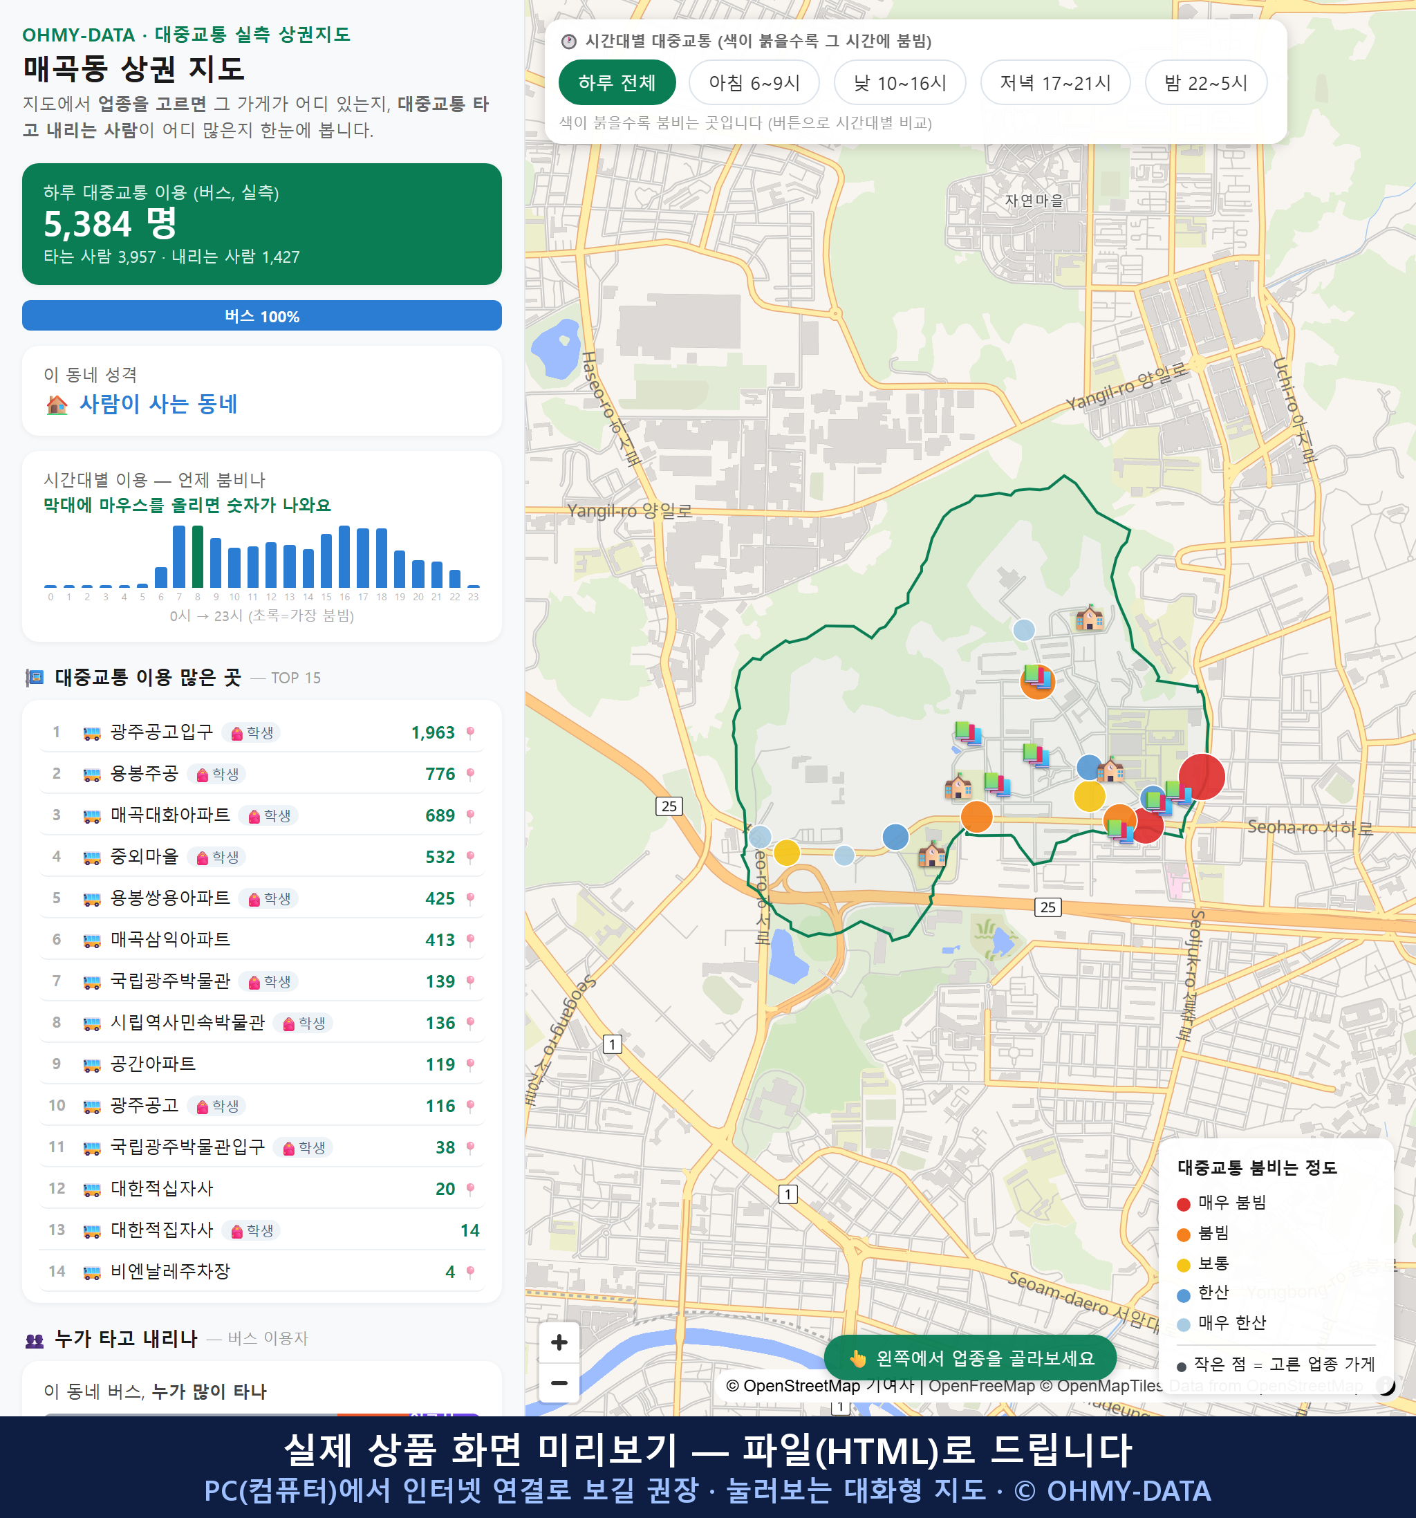
Task: Click the 버스 100% blue bar
Action: (262, 315)
